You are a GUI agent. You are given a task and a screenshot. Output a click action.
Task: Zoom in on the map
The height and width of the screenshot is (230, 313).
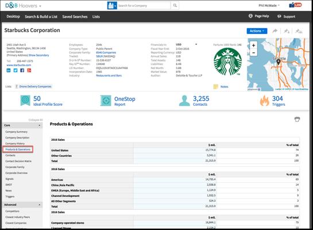(x=253, y=45)
